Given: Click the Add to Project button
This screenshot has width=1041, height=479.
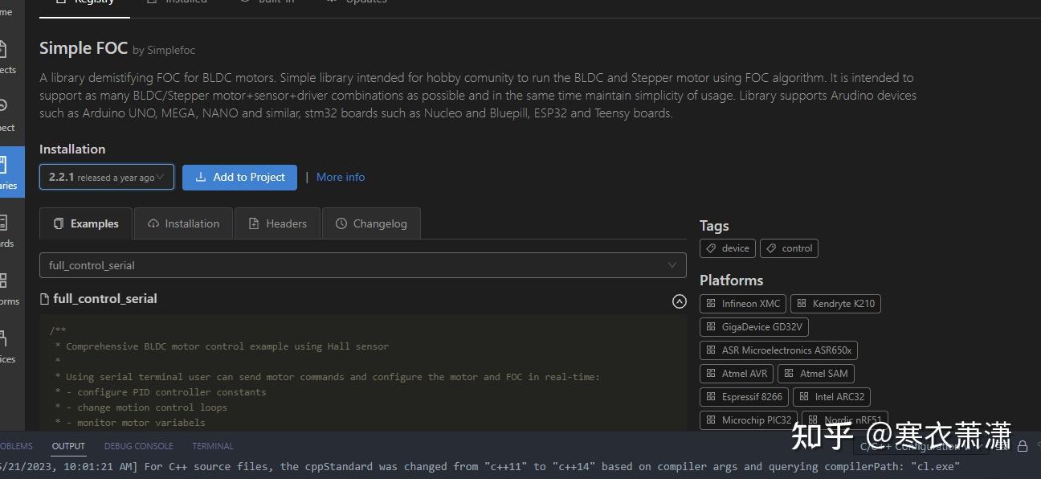Looking at the screenshot, I should 239,177.
